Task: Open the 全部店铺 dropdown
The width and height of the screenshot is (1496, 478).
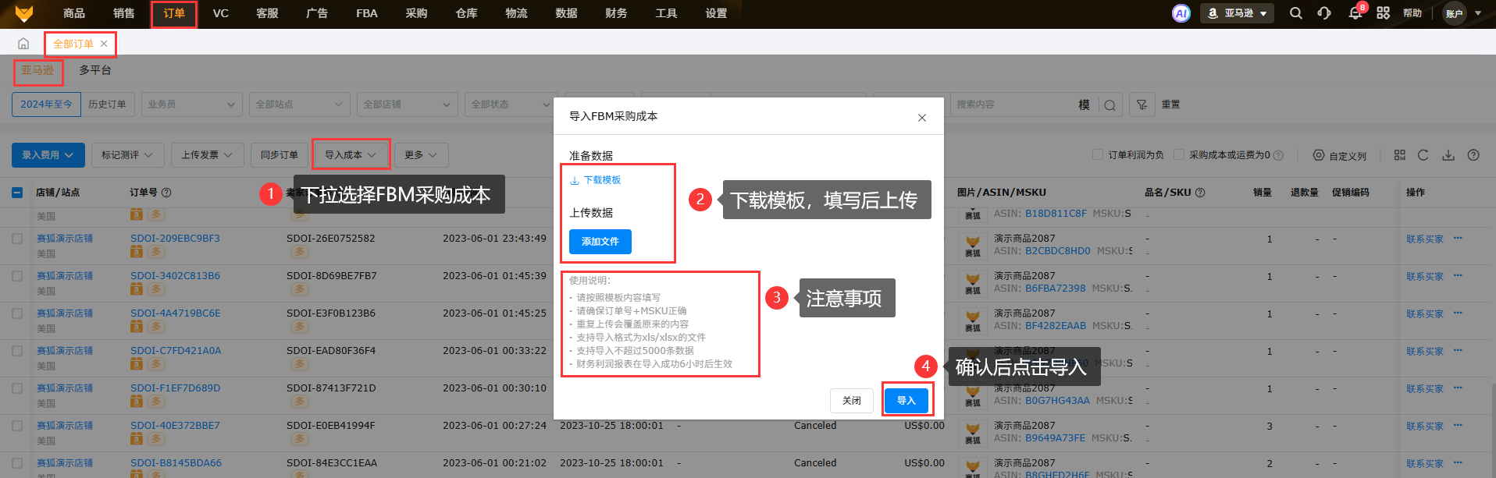Action: 408,104
